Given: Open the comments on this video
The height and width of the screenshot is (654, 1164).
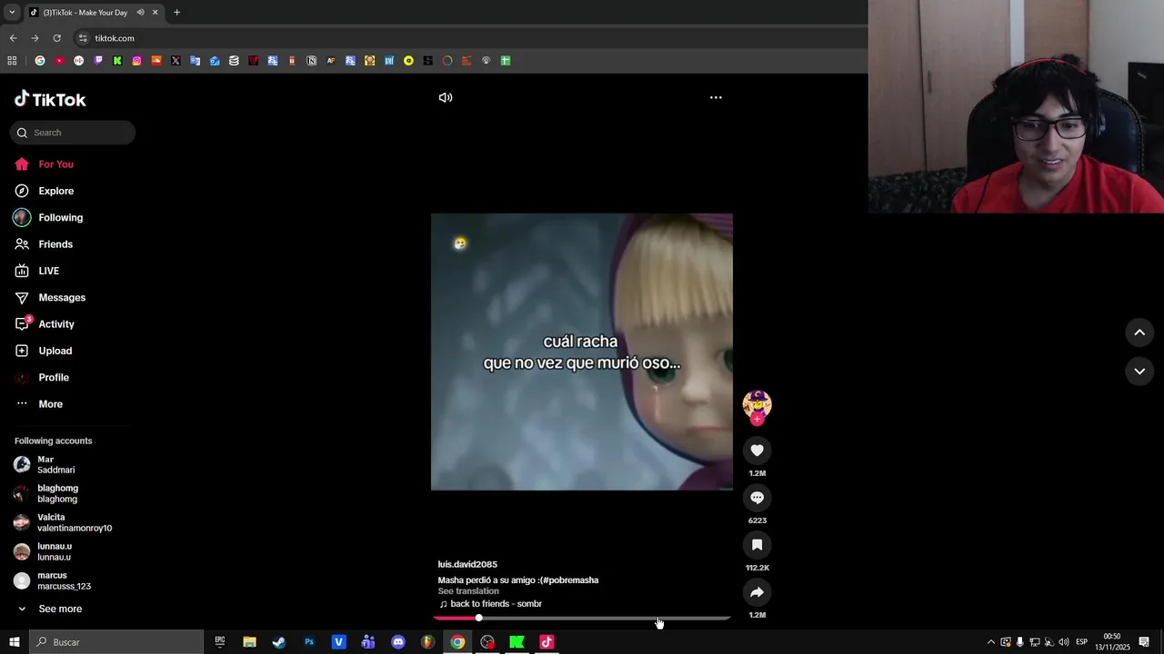Looking at the screenshot, I should [757, 498].
